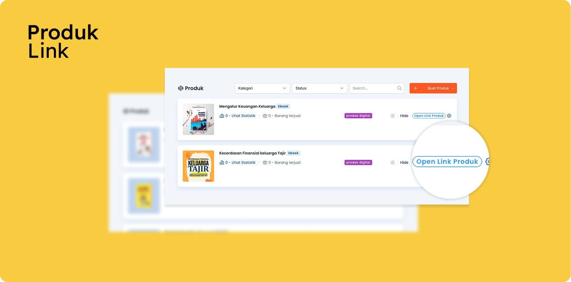
Task: Toggle Hide switch for Mengatur Keuangan Keluarga
Action: click(394, 116)
